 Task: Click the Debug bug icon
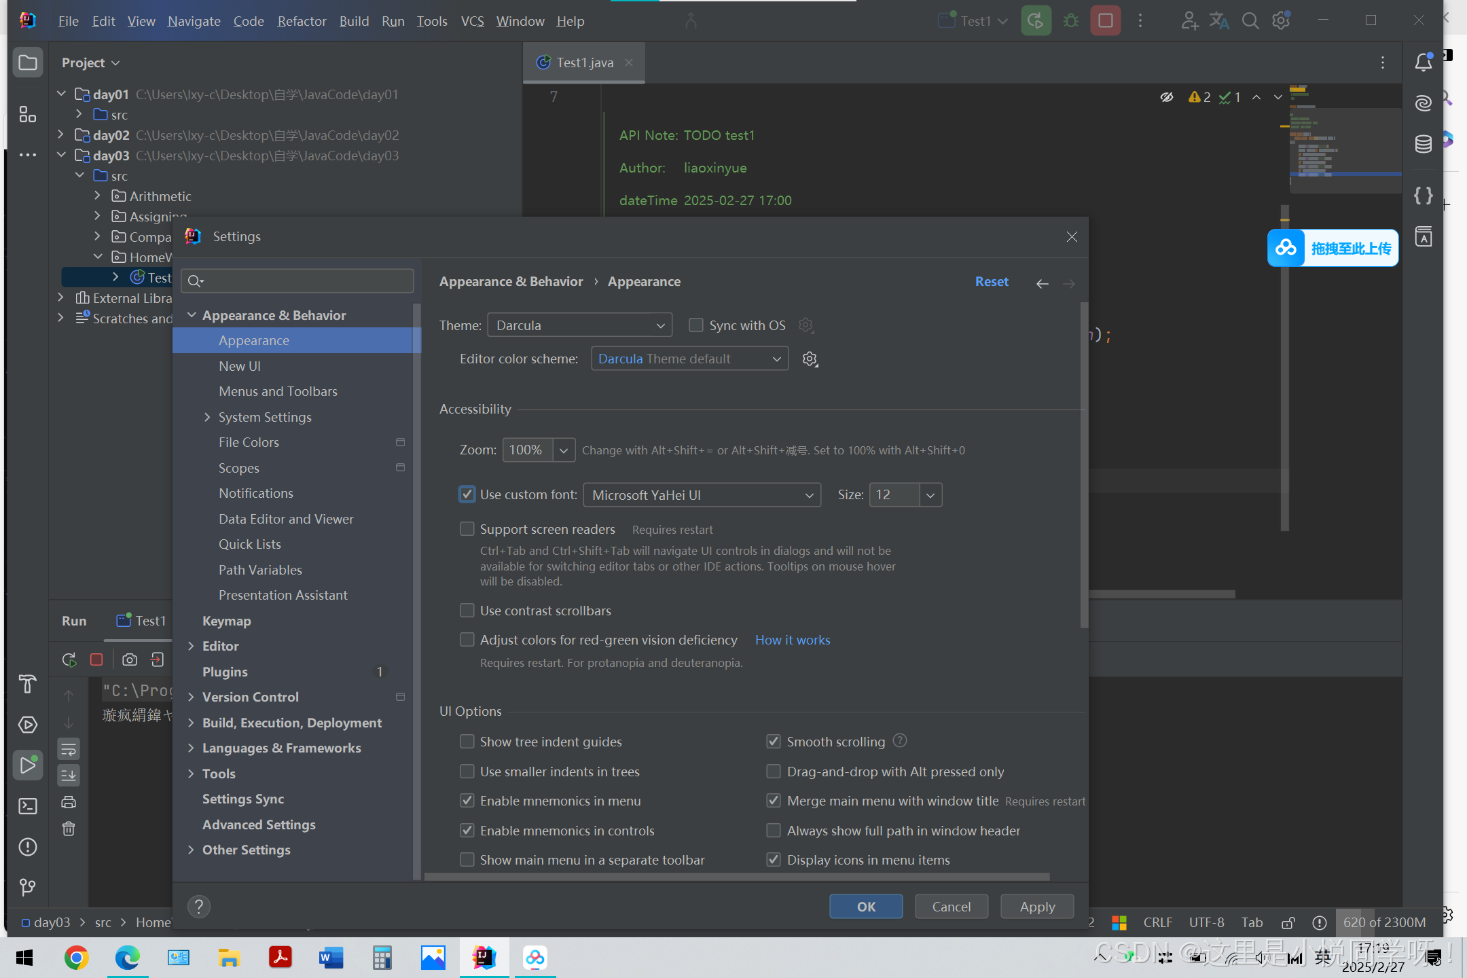[x=1071, y=21]
